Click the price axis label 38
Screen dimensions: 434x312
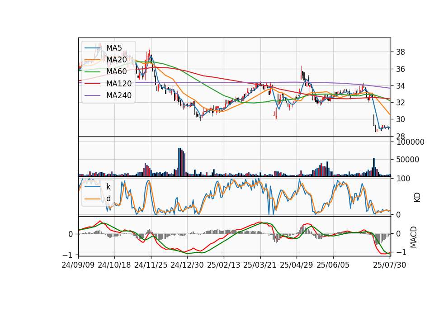tap(401, 52)
